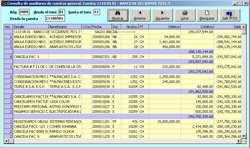Click the CCos column header

pos(87,27)
